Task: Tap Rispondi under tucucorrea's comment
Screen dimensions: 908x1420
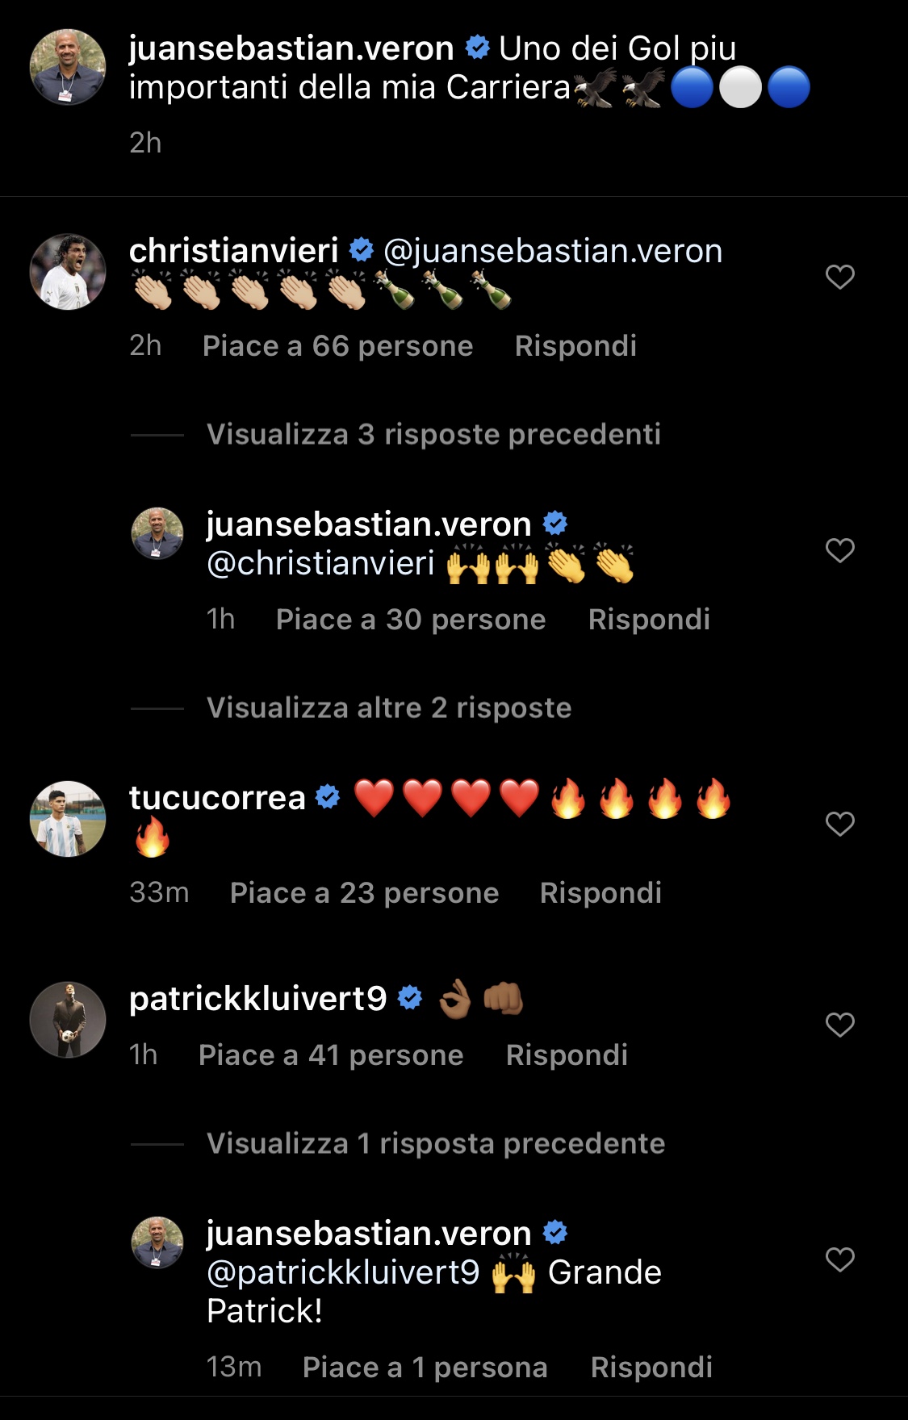Action: point(600,893)
